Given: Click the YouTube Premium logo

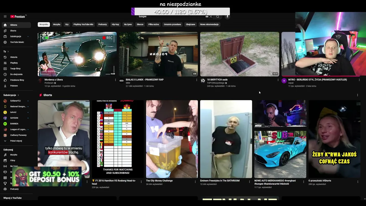Looking at the screenshot, I should 18,17.
